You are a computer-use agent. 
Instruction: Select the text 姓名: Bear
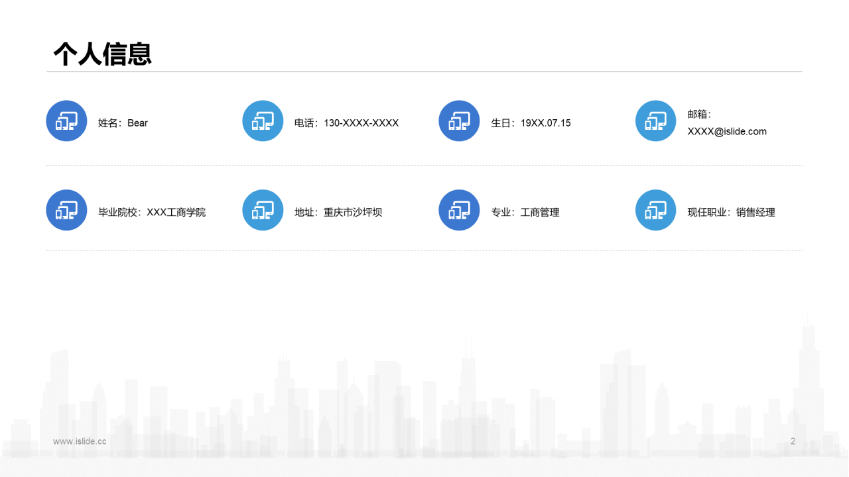[123, 123]
